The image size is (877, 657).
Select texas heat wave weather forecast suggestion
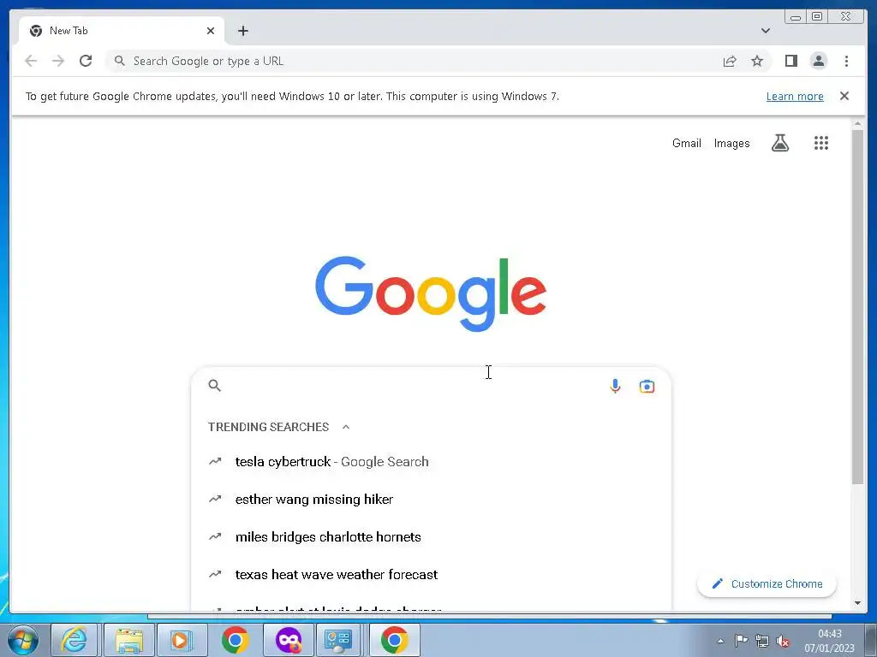point(431,574)
